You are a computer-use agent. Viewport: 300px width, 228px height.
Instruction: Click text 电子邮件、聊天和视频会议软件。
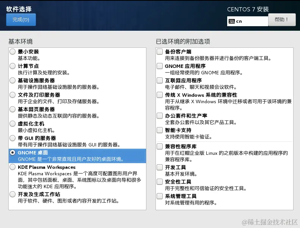[x=201, y=87]
